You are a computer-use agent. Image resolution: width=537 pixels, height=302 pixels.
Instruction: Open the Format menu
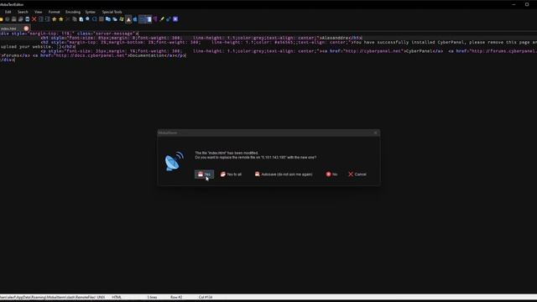pos(54,12)
